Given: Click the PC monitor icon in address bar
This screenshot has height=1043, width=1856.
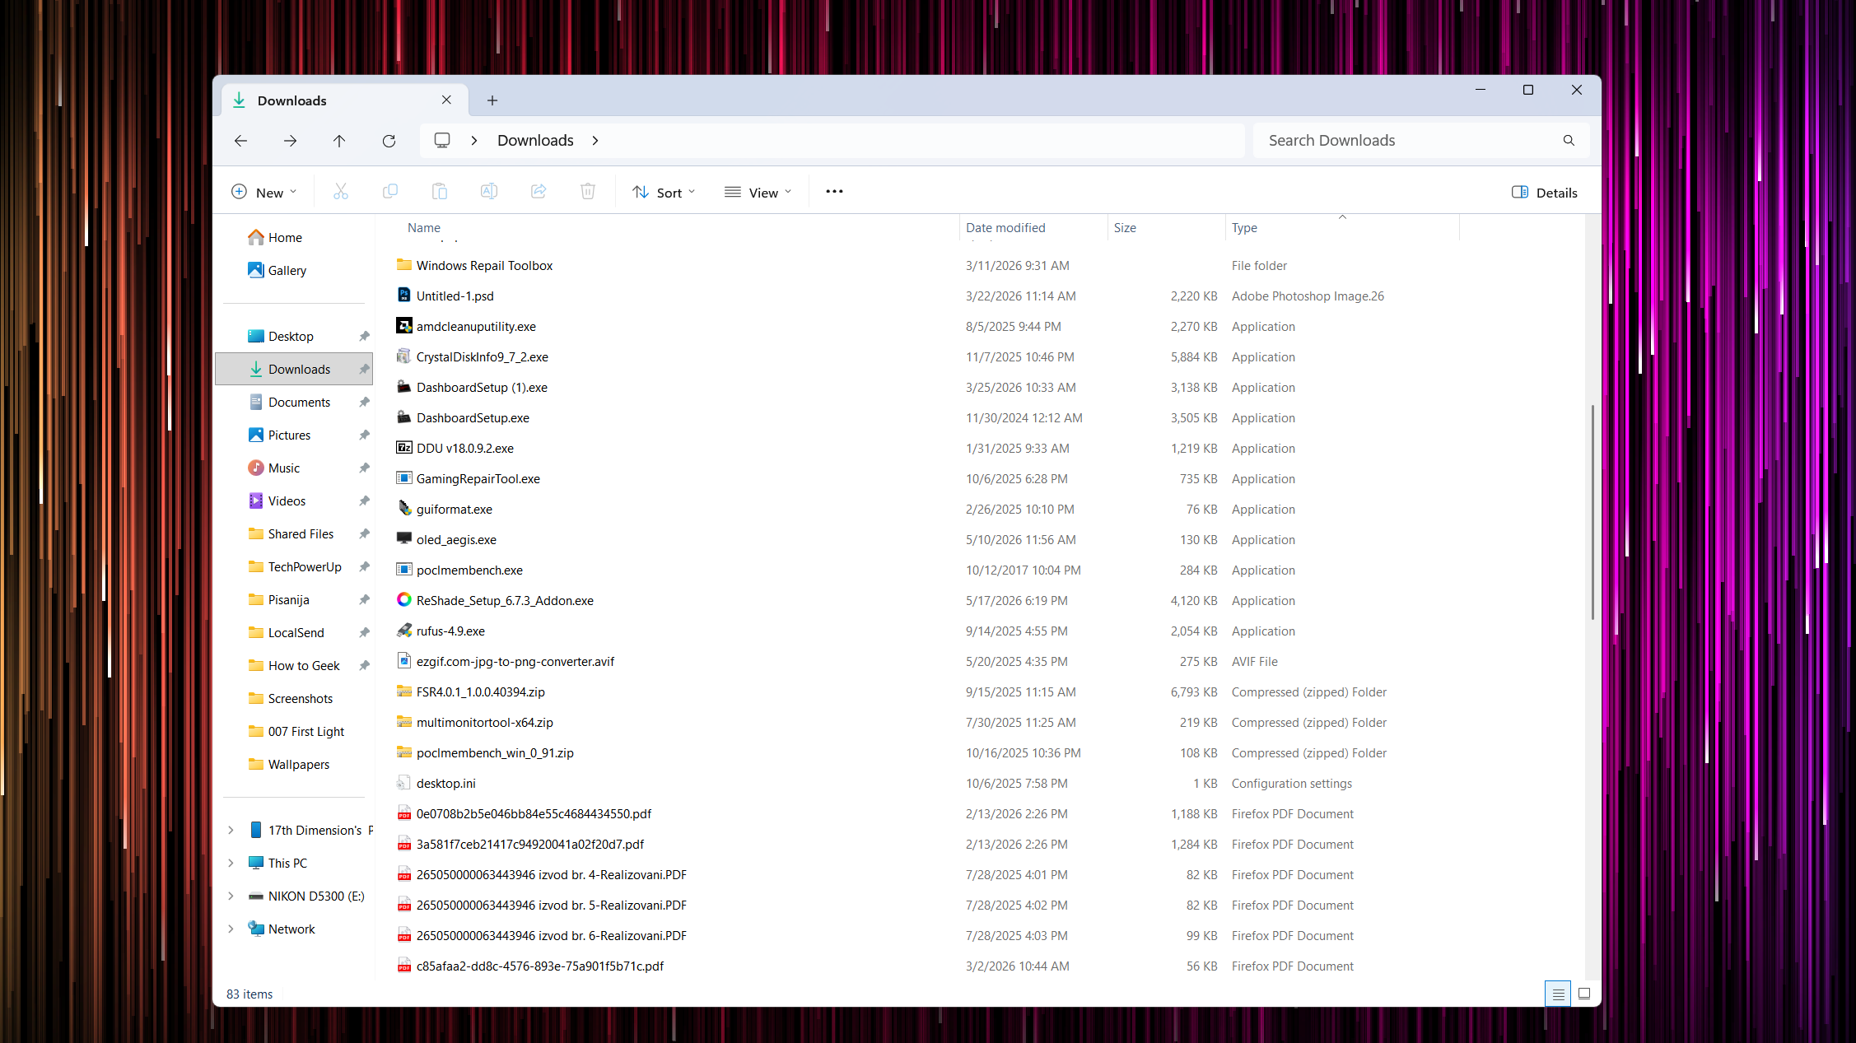Looking at the screenshot, I should 442,141.
